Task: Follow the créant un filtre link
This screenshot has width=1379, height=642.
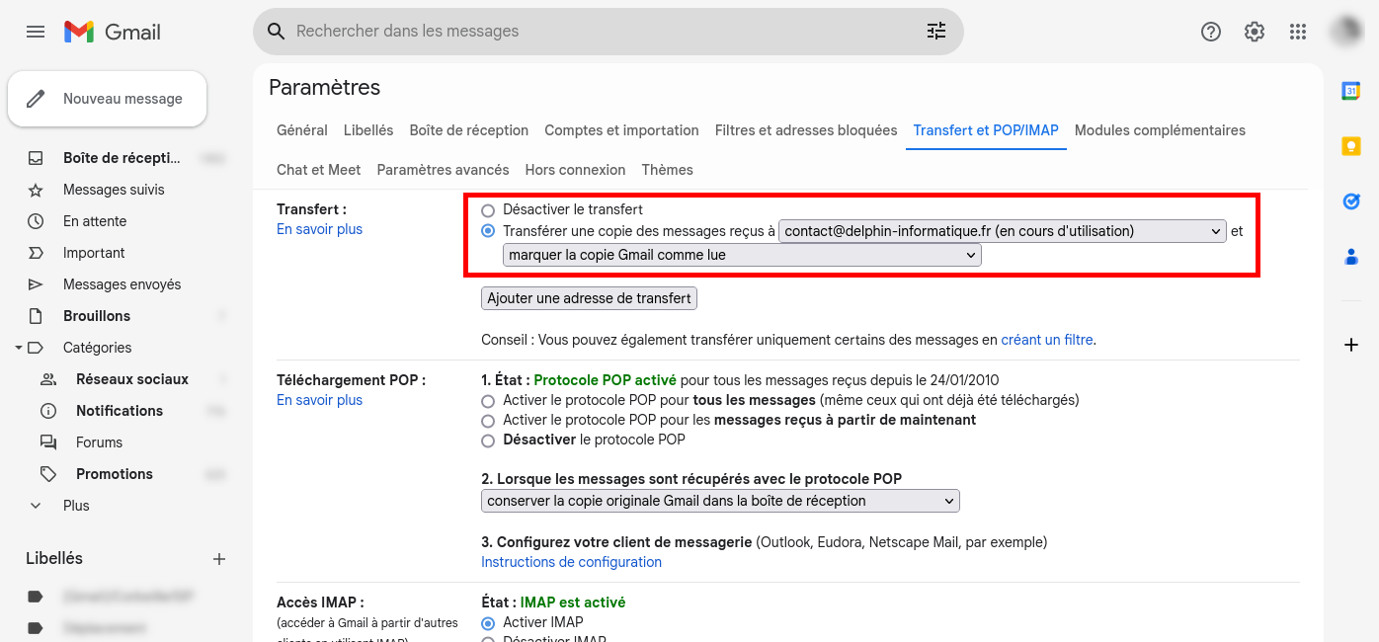Action: pyautogui.click(x=1047, y=340)
